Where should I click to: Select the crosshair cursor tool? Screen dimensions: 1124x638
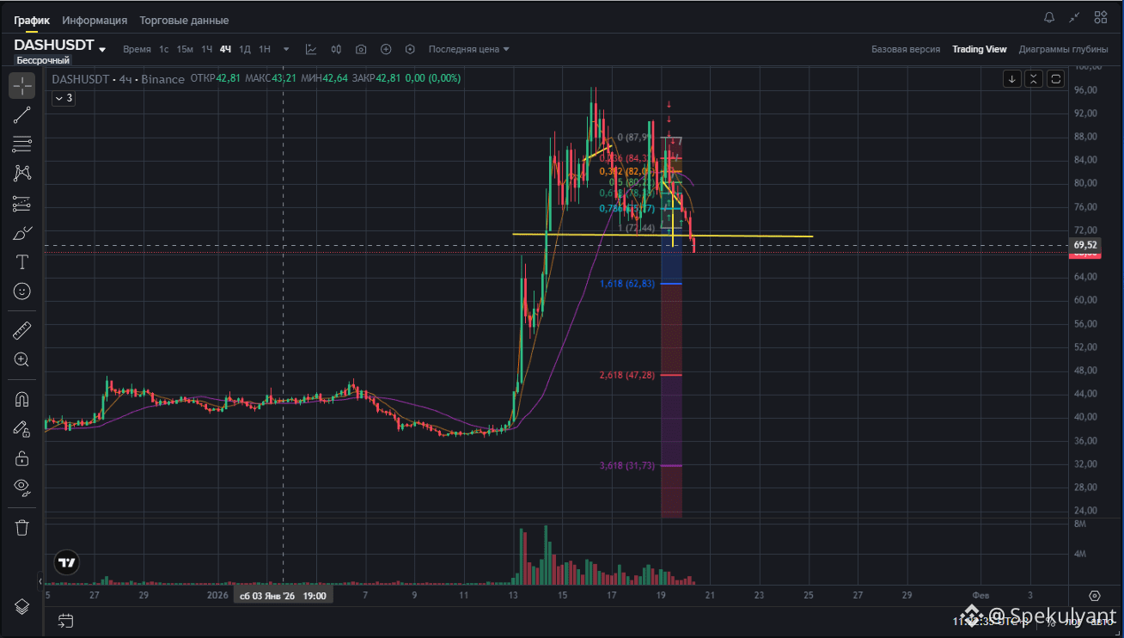coord(22,85)
